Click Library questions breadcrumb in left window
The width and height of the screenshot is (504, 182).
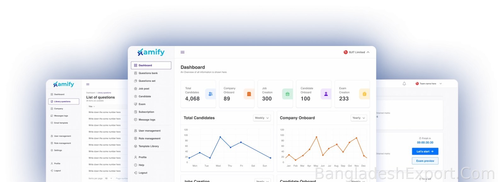104,93
